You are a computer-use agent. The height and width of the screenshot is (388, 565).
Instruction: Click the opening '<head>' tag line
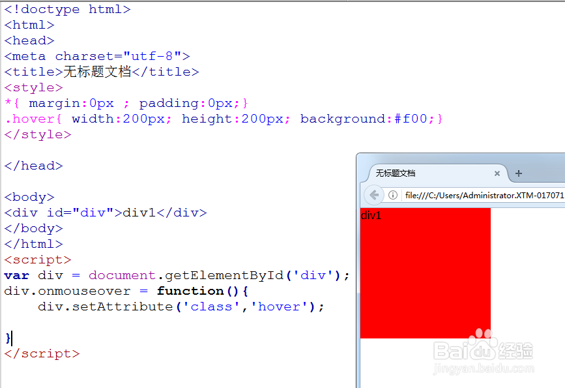(29, 40)
